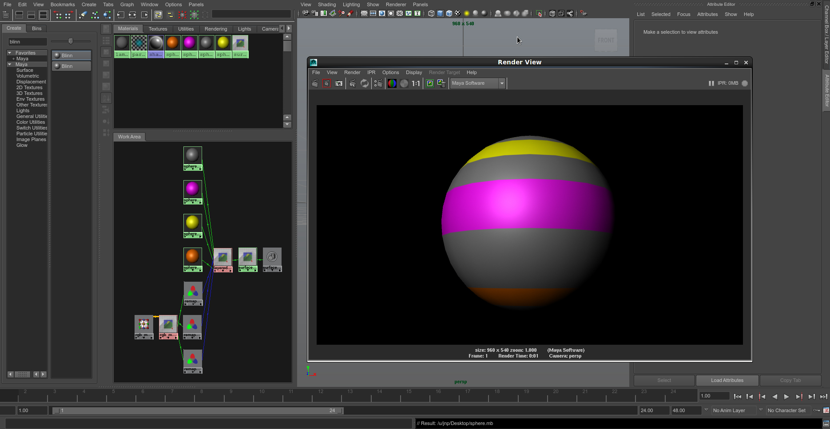The height and width of the screenshot is (429, 830).
Task: Click the Load Attributes button
Action: (727, 380)
